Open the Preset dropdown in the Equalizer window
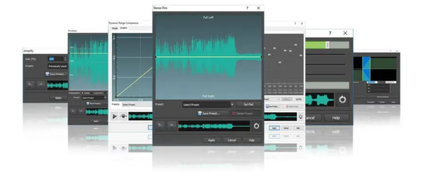 pos(272,99)
